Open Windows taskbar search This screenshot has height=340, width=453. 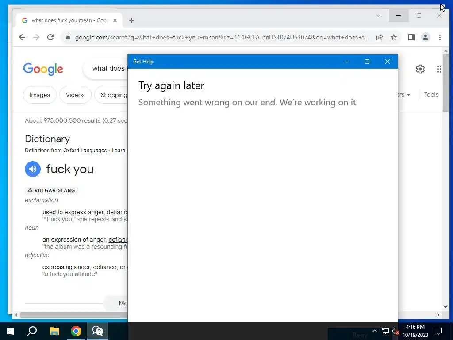(32, 331)
